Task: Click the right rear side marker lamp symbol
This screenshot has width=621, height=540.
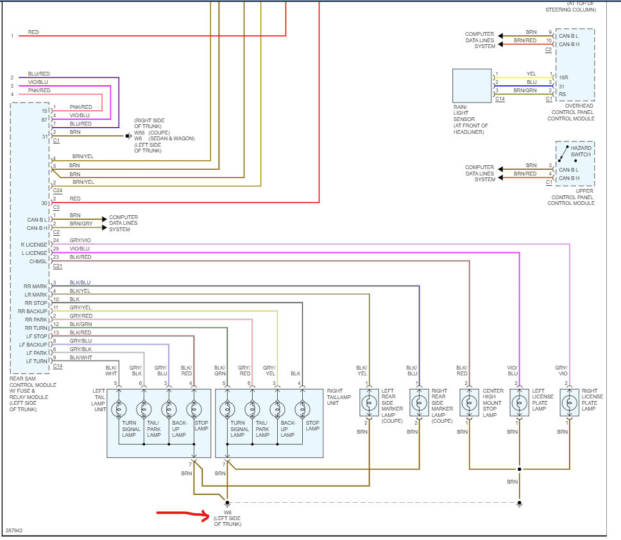Action: coord(419,403)
